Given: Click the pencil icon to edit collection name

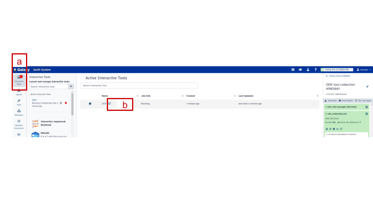Looking at the screenshot, I should point(368,86).
